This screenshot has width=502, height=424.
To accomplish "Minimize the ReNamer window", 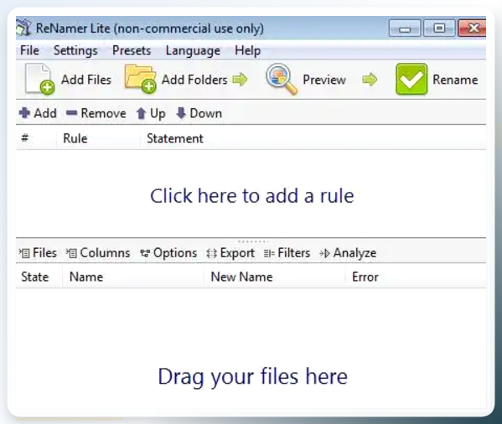I will click(405, 28).
